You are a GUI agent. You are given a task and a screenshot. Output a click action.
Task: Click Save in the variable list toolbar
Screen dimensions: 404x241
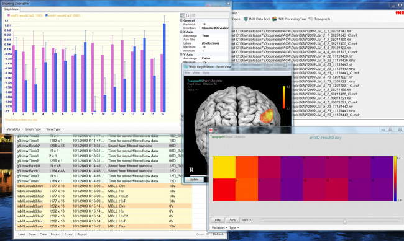click(32, 234)
